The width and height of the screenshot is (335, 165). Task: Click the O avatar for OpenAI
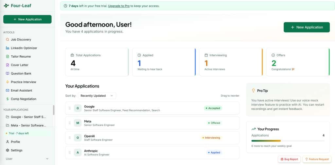tap(78, 137)
